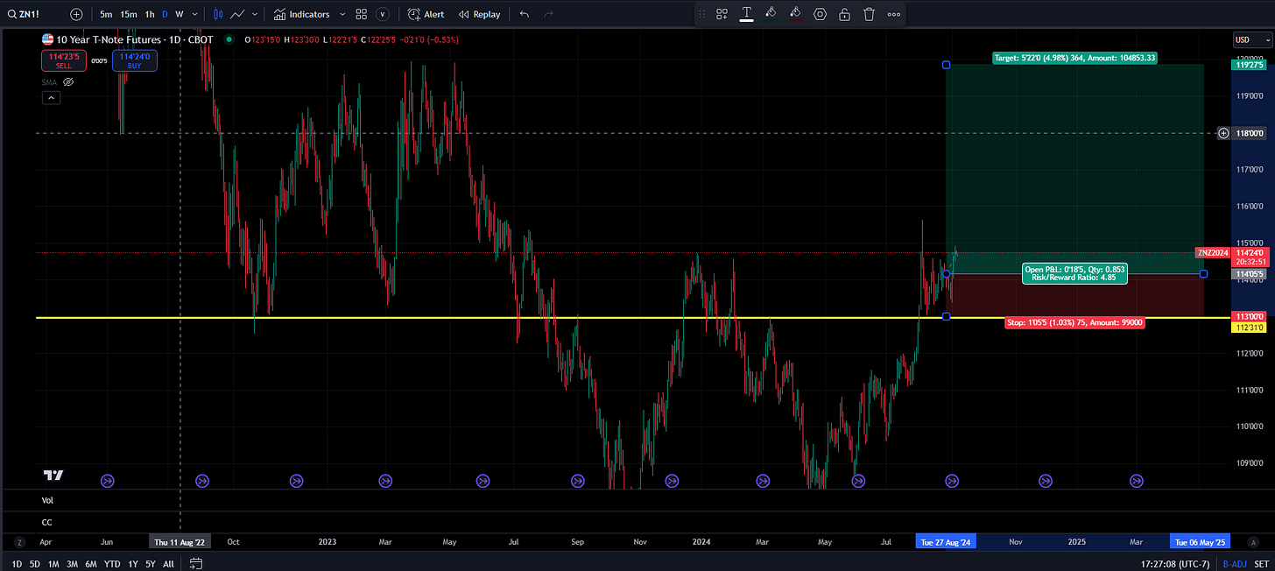Open contract rollover marker below Aug '24
1275x571 pixels.
coord(953,481)
